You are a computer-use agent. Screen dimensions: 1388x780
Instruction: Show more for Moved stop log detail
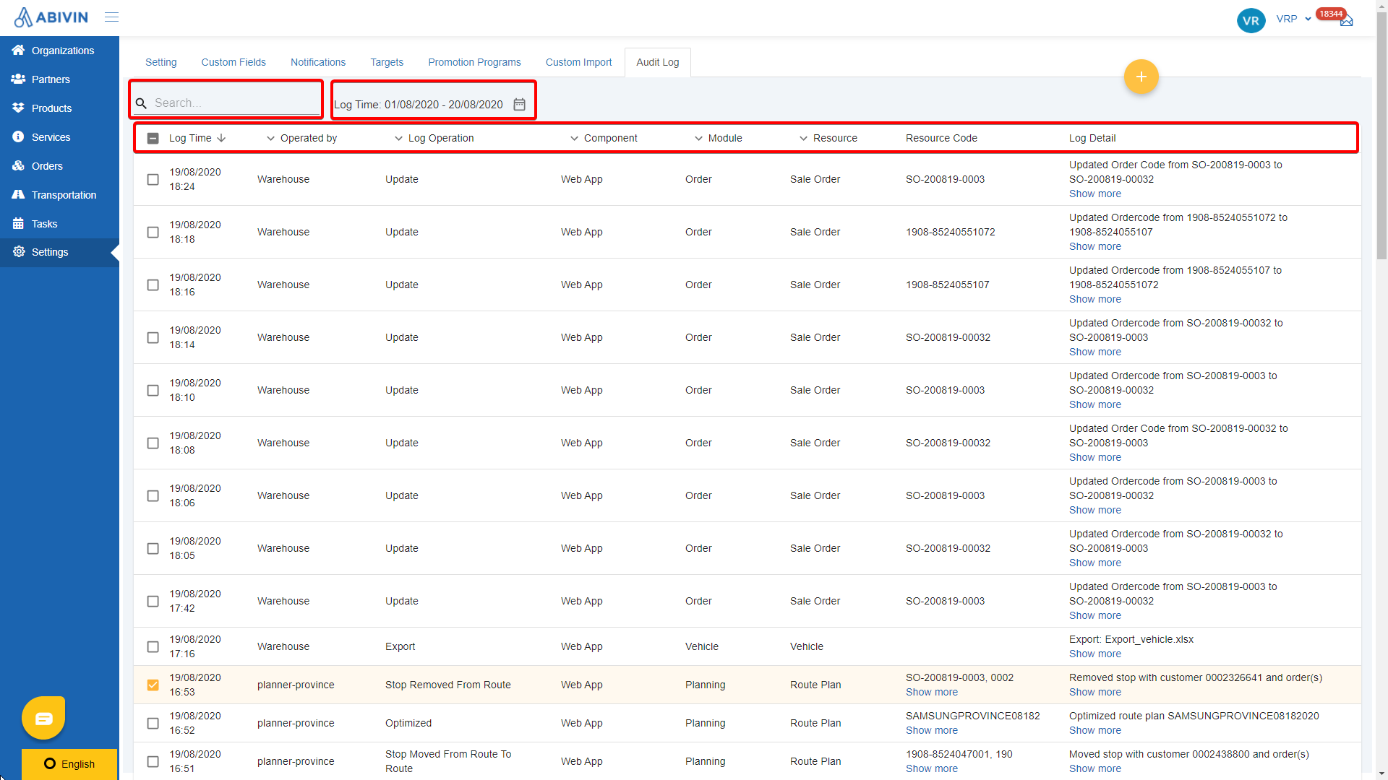point(1094,768)
